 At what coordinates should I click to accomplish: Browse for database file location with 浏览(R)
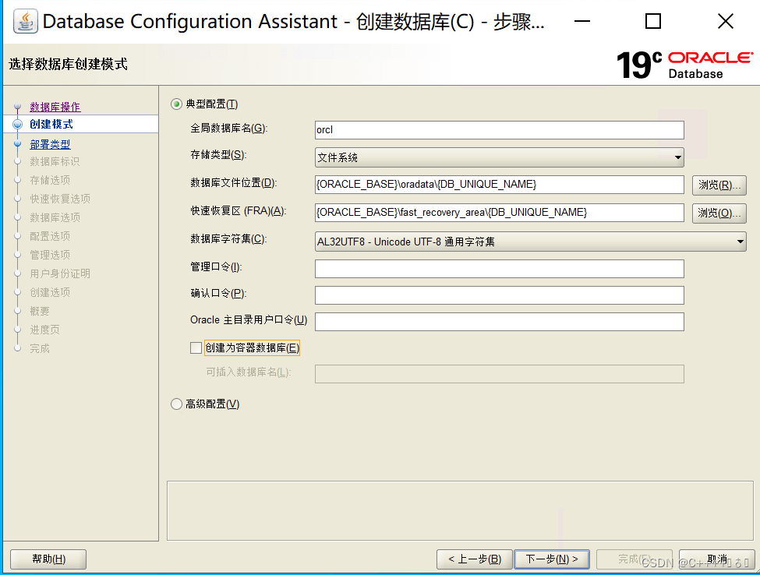click(x=719, y=185)
